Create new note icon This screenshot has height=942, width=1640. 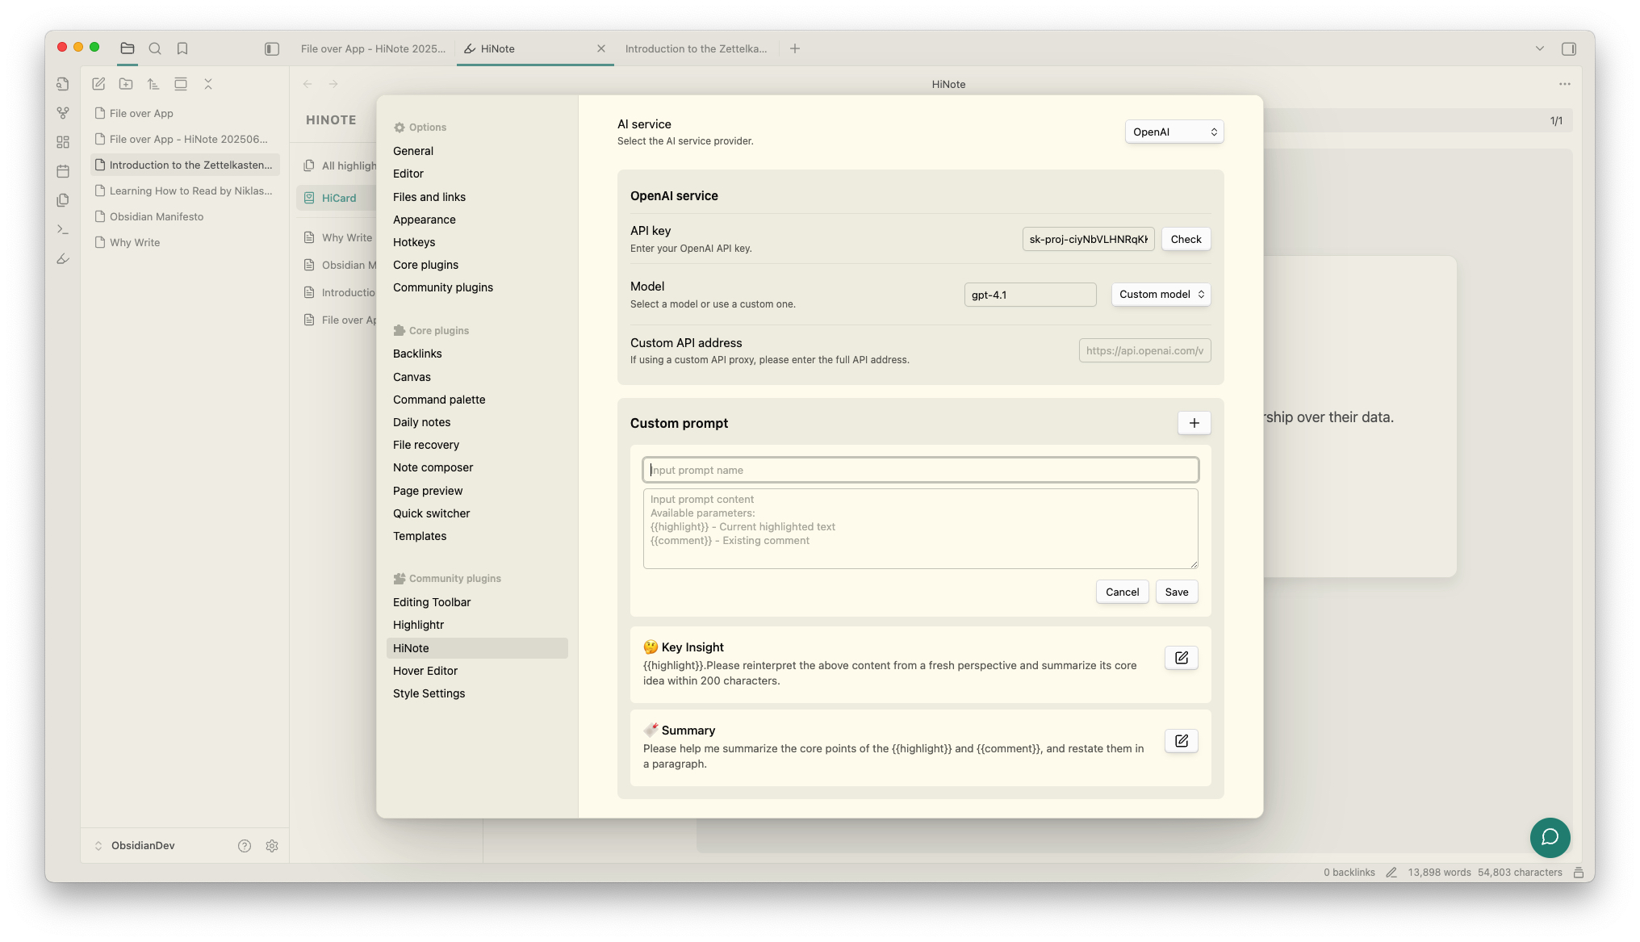tap(98, 84)
